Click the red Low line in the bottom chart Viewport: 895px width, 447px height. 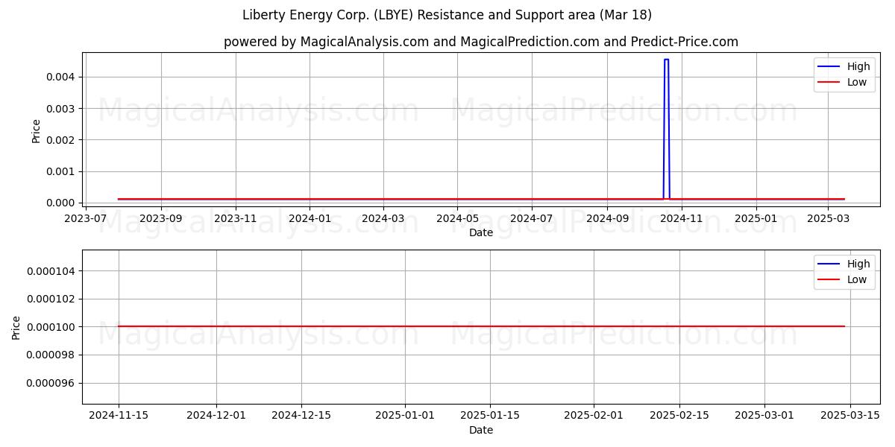[x=481, y=326]
